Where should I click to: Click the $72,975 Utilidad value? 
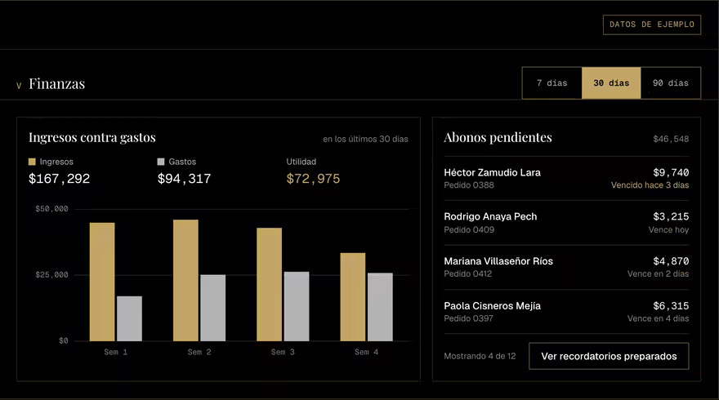(313, 179)
